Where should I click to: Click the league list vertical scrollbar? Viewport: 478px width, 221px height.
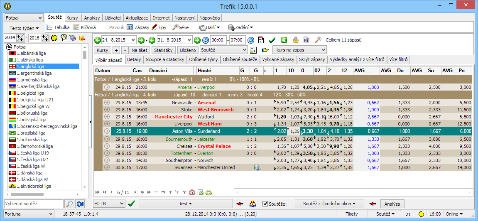(x=84, y=116)
